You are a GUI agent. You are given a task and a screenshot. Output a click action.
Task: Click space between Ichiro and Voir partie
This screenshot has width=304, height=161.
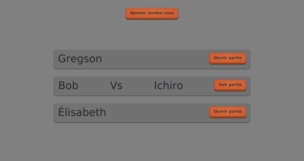click(199, 86)
